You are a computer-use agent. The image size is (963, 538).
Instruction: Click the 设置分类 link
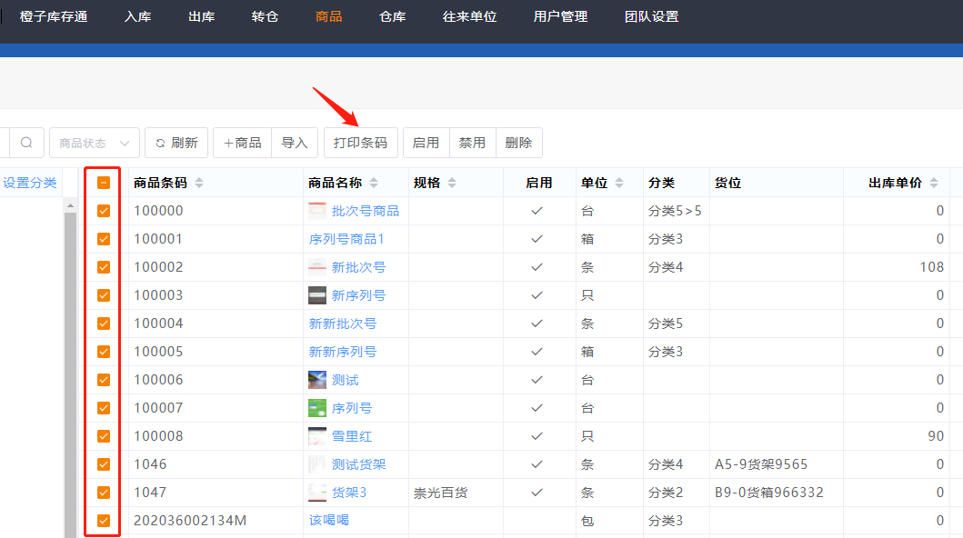tap(29, 183)
